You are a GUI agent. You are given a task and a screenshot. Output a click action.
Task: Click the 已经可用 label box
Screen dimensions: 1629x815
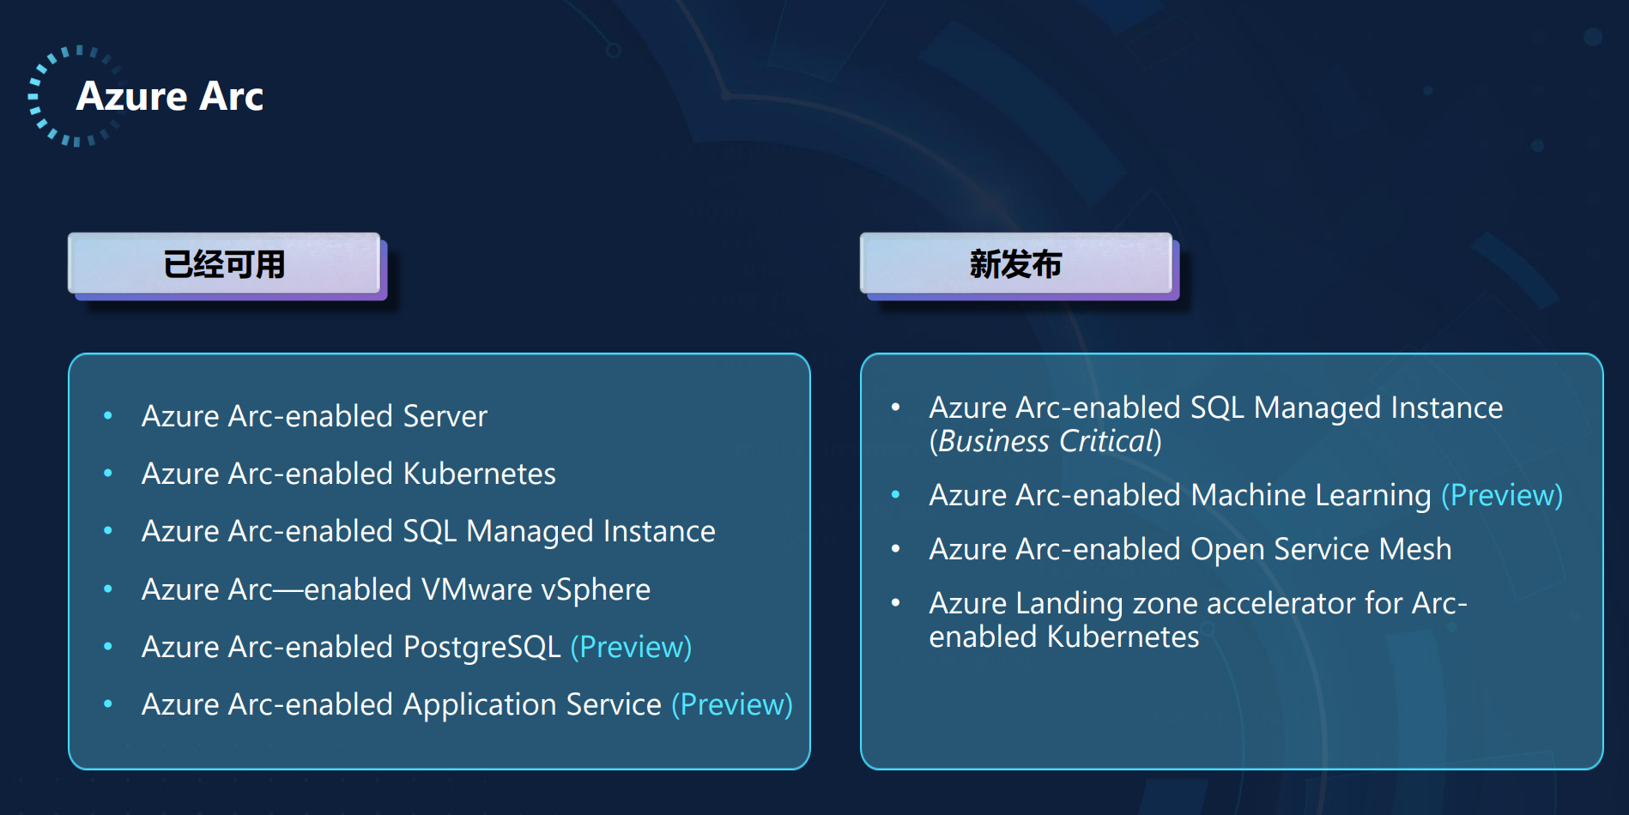[224, 263]
